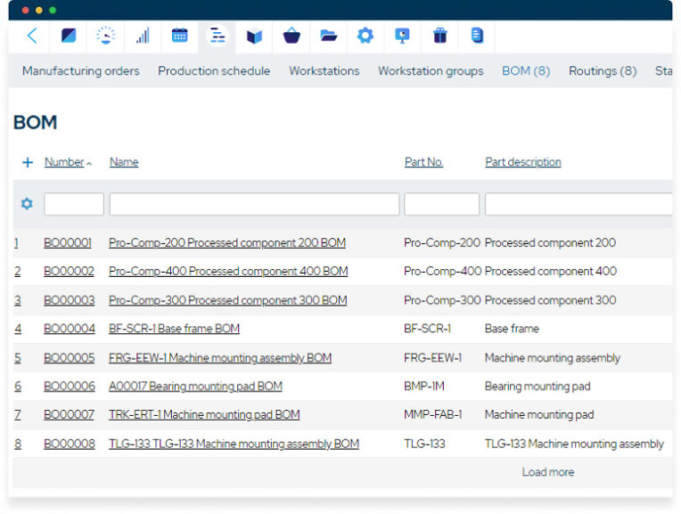Switch to Routings (8) tab

(603, 70)
